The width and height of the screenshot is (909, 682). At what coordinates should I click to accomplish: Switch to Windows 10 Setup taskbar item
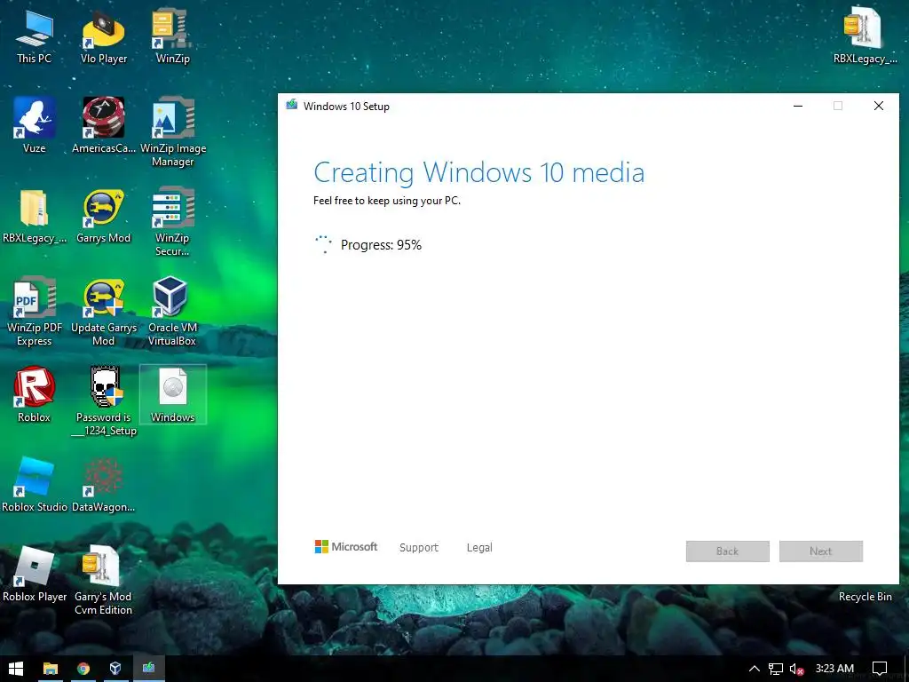(148, 669)
